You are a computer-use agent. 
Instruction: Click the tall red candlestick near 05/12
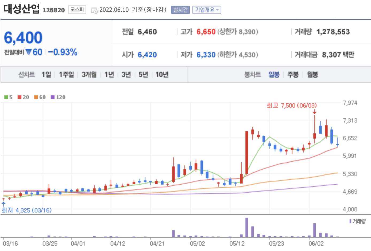247,153
